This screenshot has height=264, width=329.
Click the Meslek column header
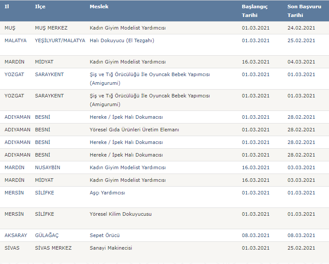tap(99, 7)
